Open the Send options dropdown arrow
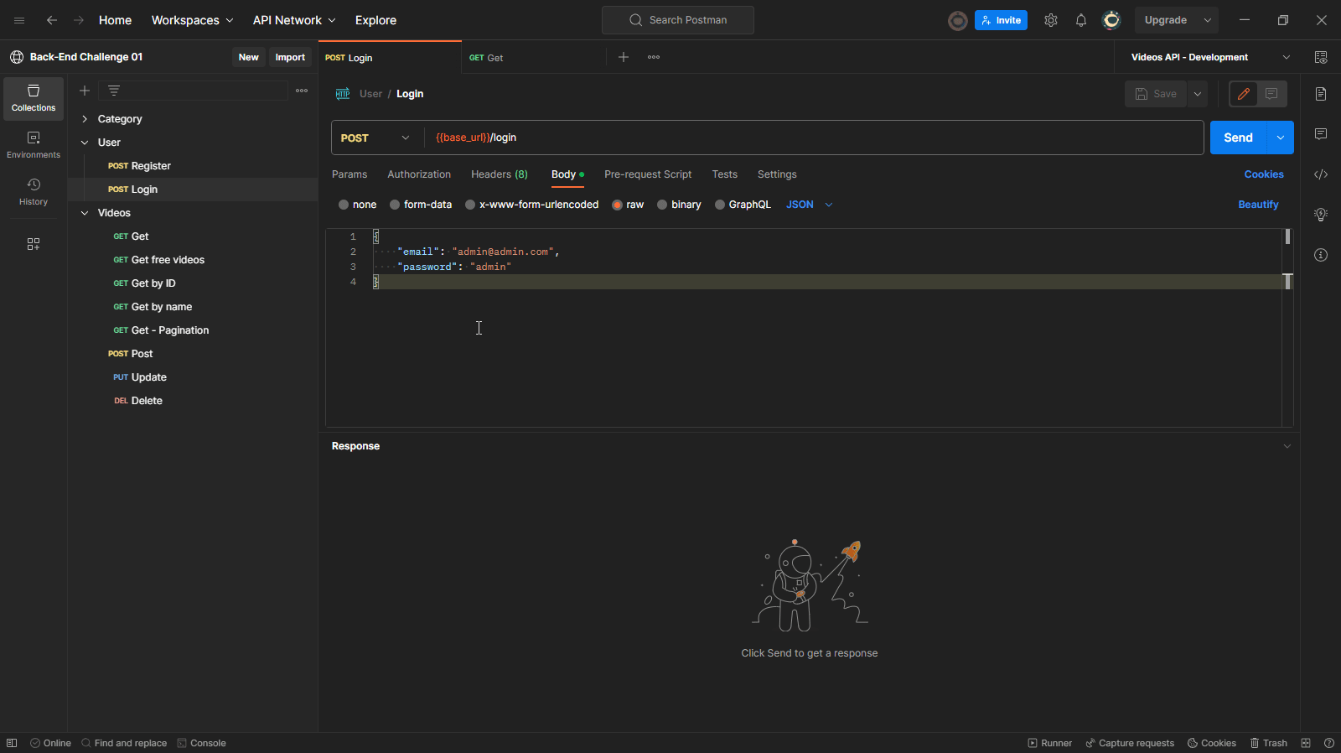The image size is (1341, 753). [1281, 138]
